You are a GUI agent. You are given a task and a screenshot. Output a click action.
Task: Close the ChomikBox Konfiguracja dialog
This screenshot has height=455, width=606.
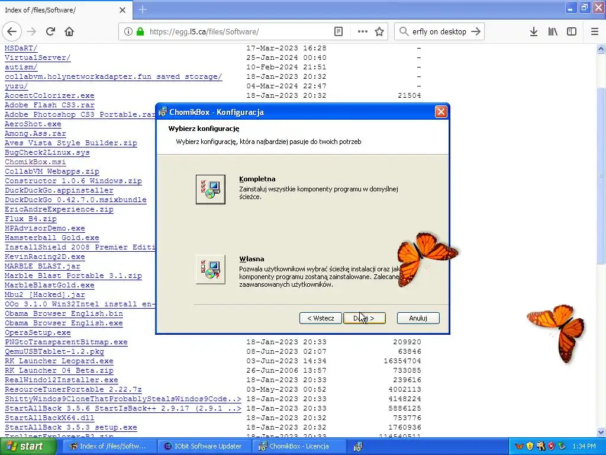point(441,112)
